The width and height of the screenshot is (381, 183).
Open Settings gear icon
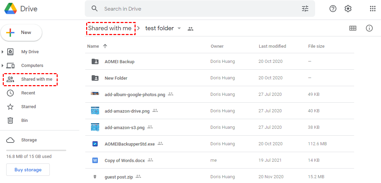348,9
